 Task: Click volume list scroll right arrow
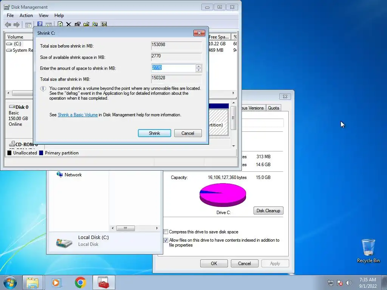coord(233,93)
